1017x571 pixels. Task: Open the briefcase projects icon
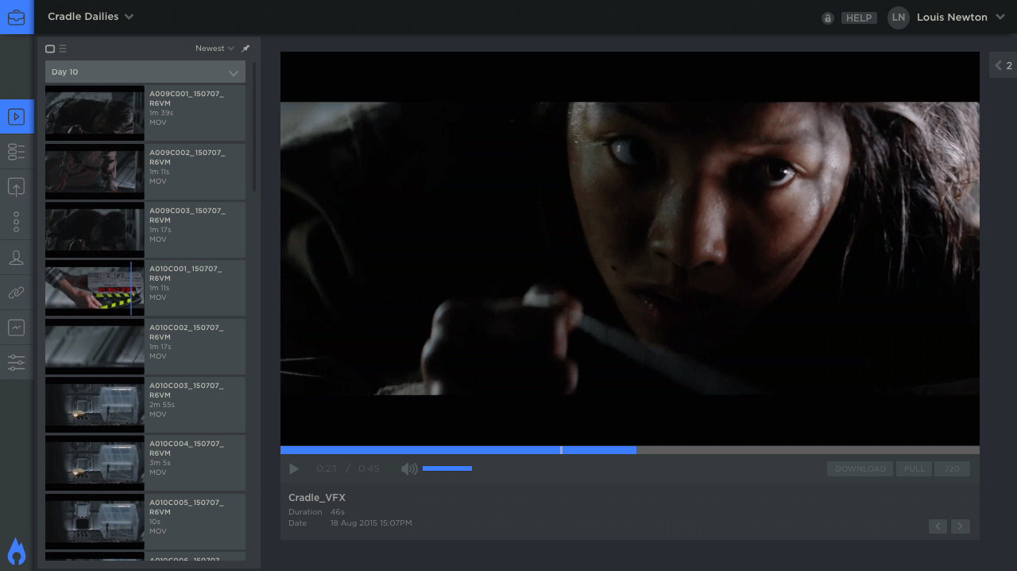(x=16, y=17)
